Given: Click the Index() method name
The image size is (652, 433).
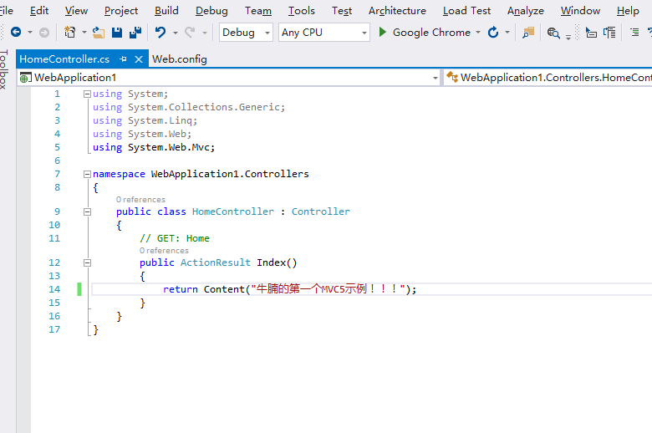Looking at the screenshot, I should [x=277, y=262].
